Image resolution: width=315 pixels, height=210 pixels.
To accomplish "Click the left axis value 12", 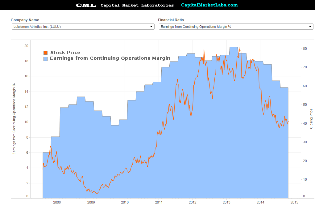I will 26,107.
